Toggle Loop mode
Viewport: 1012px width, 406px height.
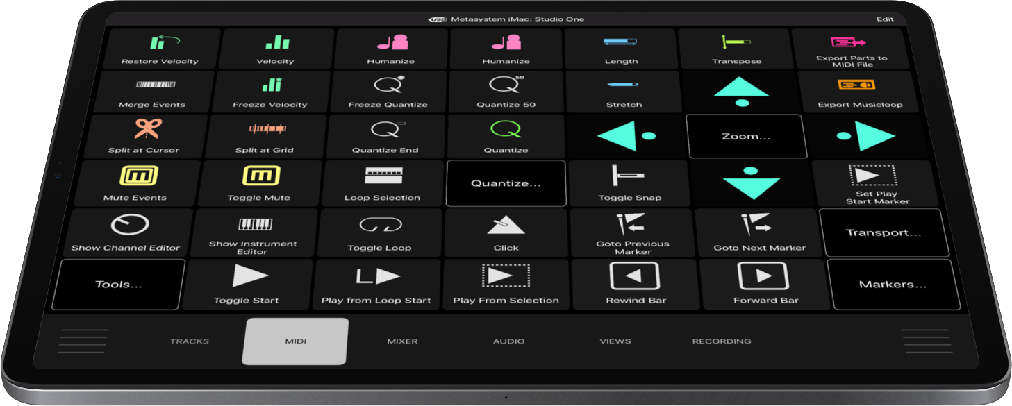380,232
